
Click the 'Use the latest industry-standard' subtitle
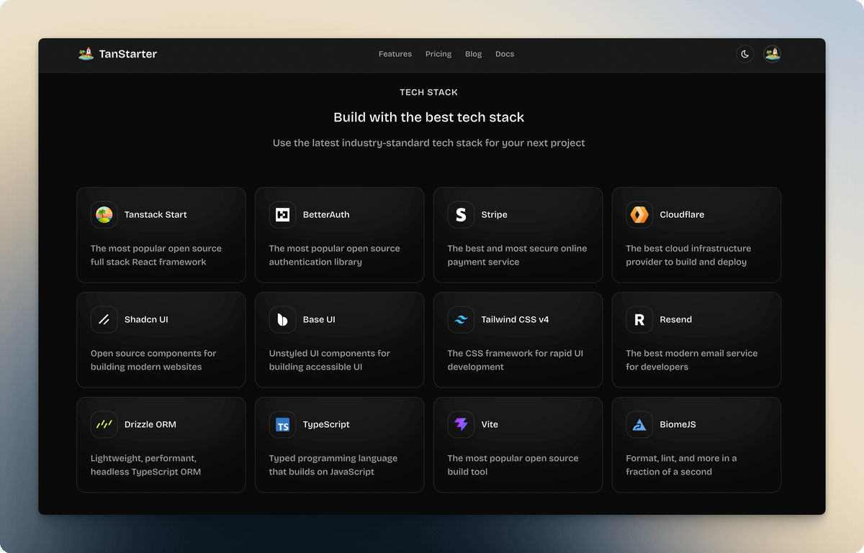[429, 143]
